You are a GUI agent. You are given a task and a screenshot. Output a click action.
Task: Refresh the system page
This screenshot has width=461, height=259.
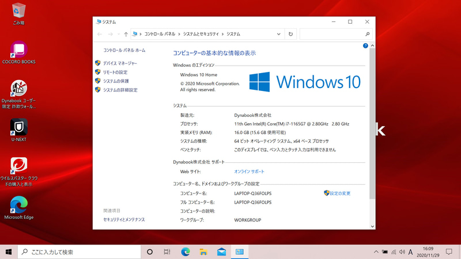(290, 34)
